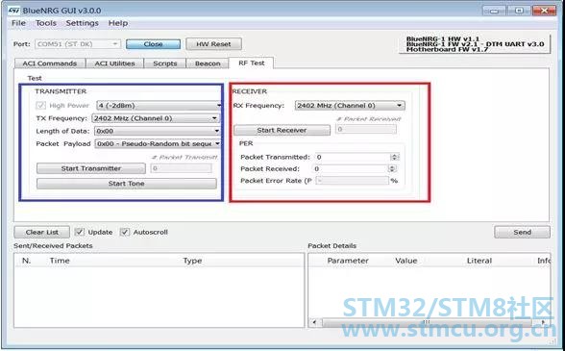Click the Packet Details horizontal scrollbar
565x351 pixels.
click(427, 322)
